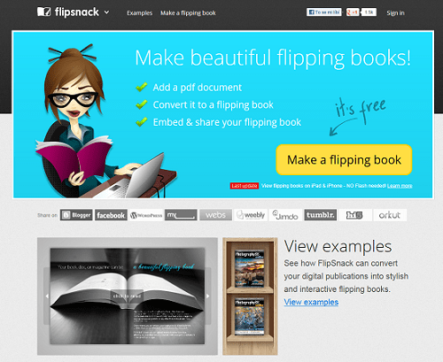Click the Facebook like button in header
This screenshot has height=362, width=443.
[x=324, y=12]
